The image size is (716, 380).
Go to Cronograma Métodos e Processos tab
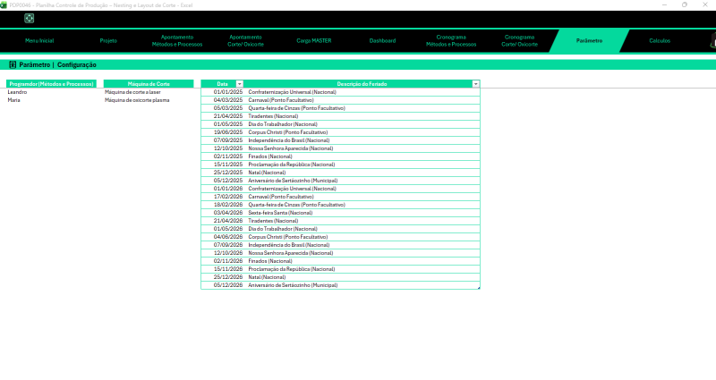click(451, 41)
